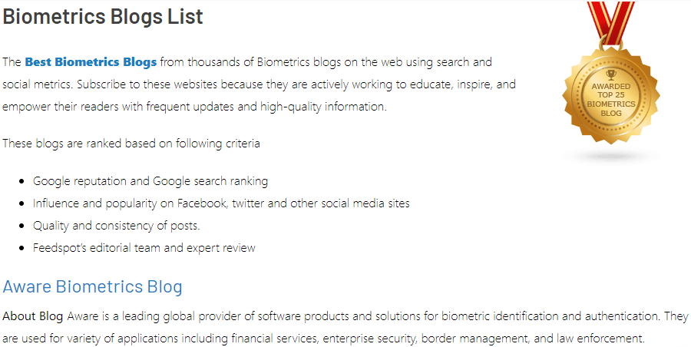Click the trophy icon on the gold badge
Viewport: 691px width, 347px height.
pyautogui.click(x=611, y=74)
